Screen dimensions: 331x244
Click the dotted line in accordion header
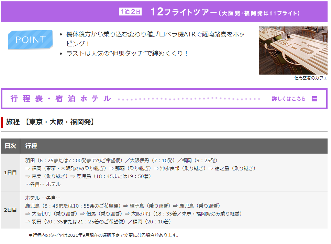(189, 99)
